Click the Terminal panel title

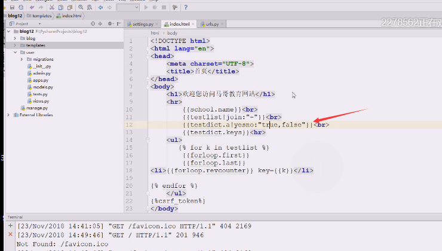pyautogui.click(x=15, y=217)
